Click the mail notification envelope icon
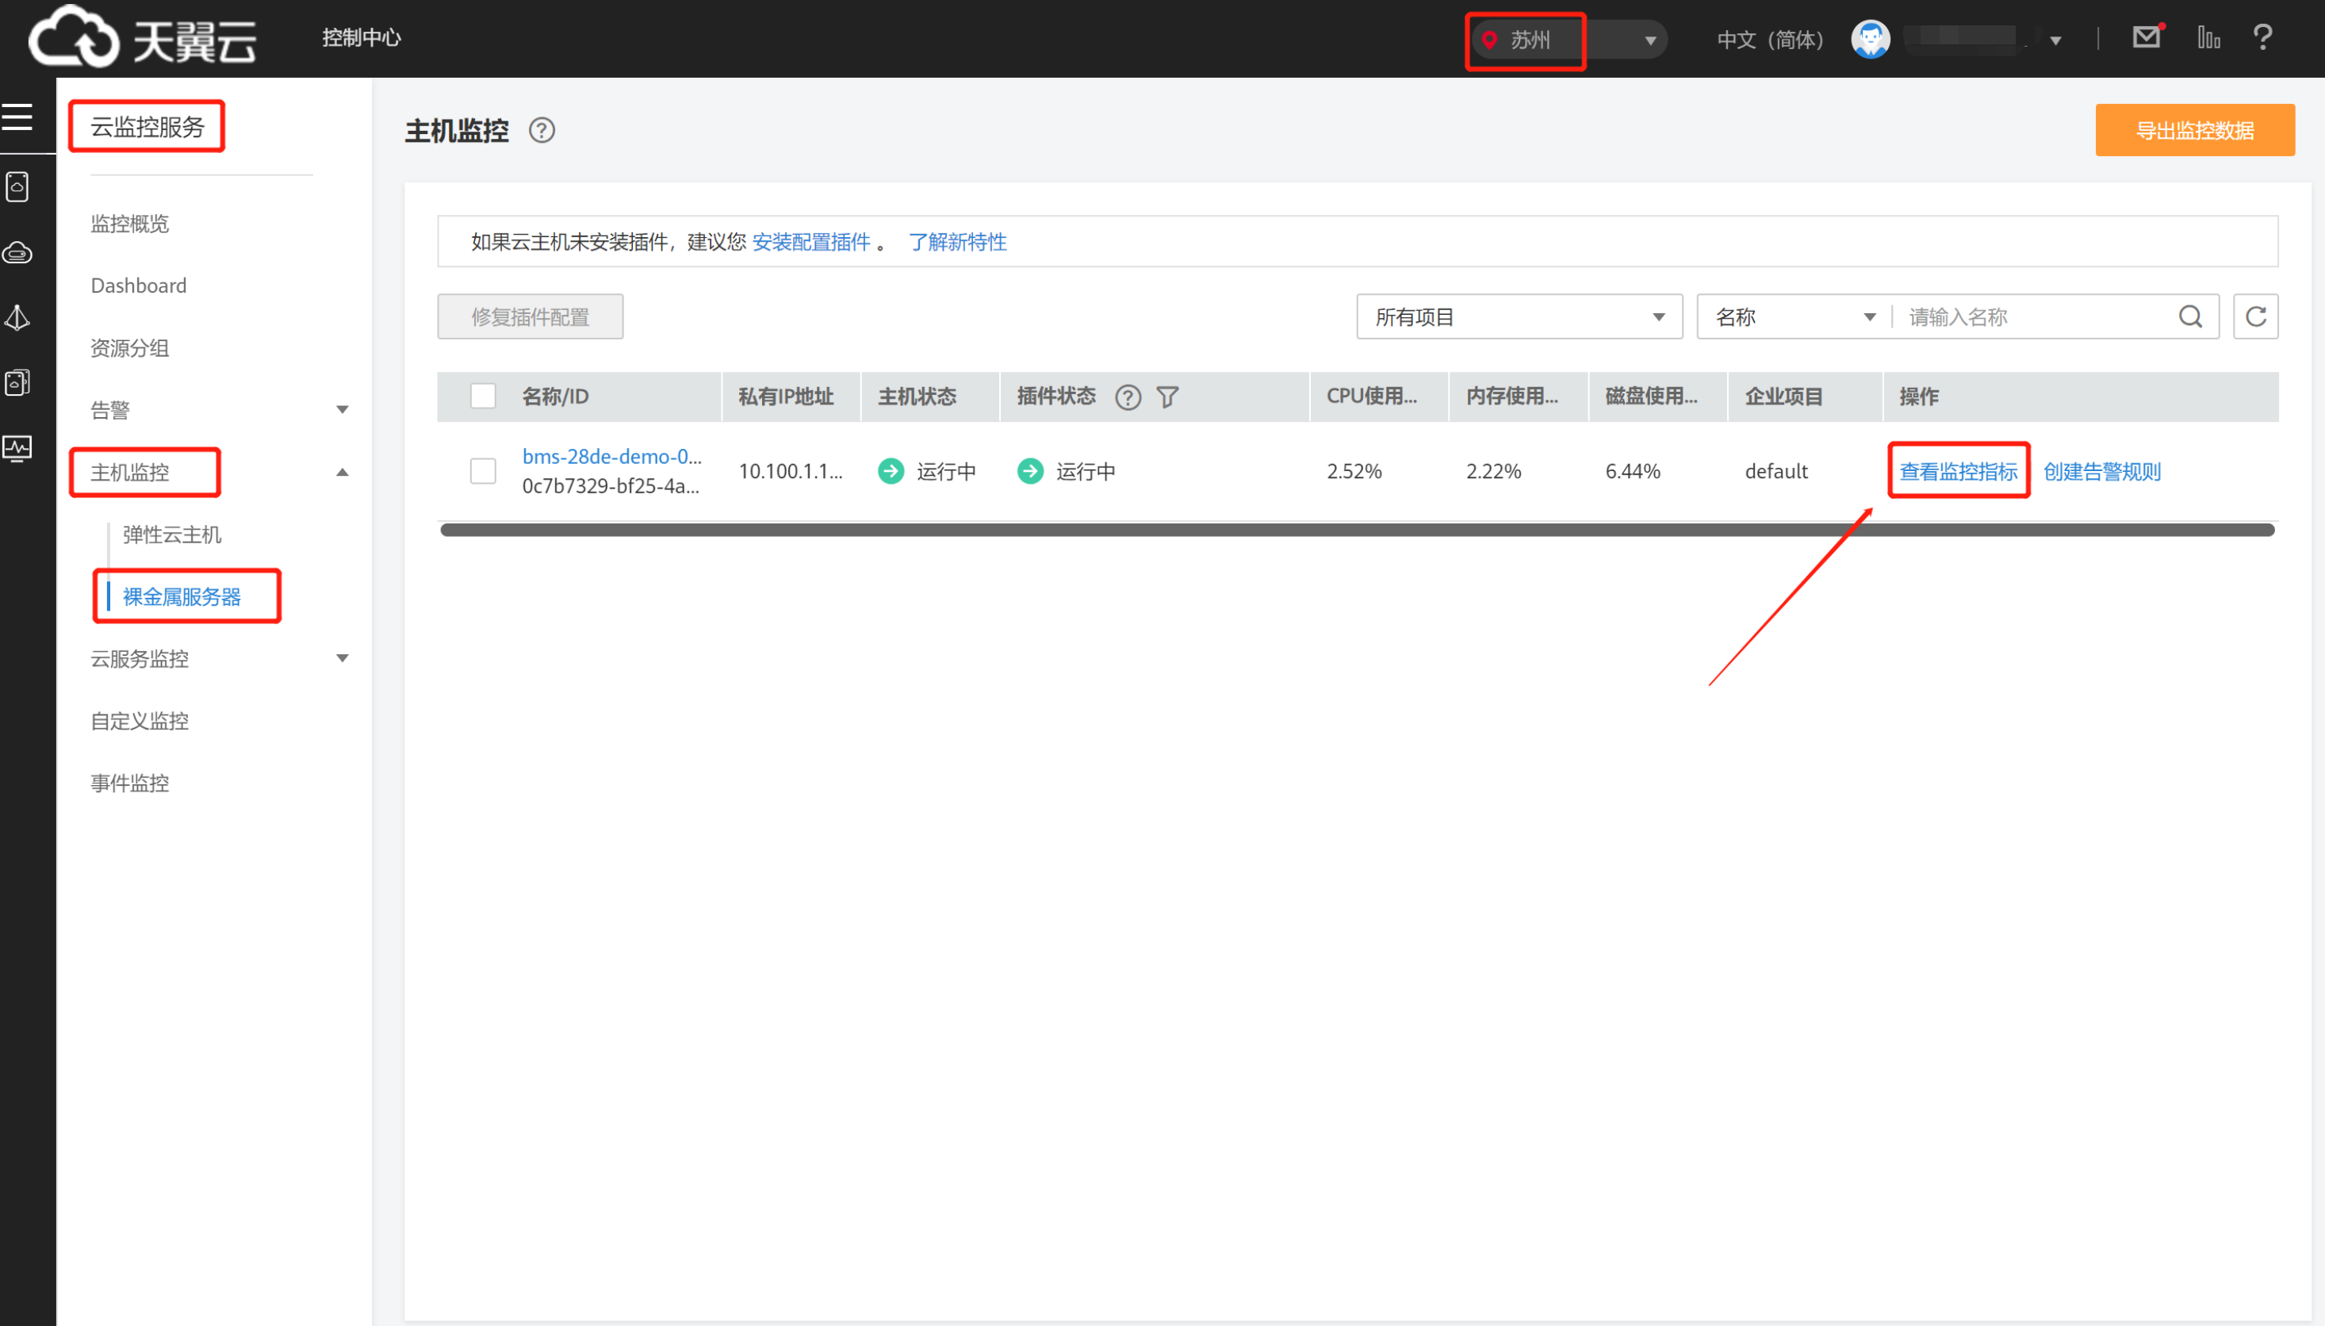 [x=2146, y=37]
